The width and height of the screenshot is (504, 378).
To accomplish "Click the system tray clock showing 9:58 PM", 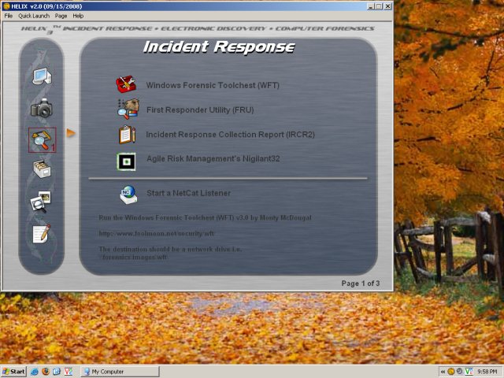I will tap(487, 372).
